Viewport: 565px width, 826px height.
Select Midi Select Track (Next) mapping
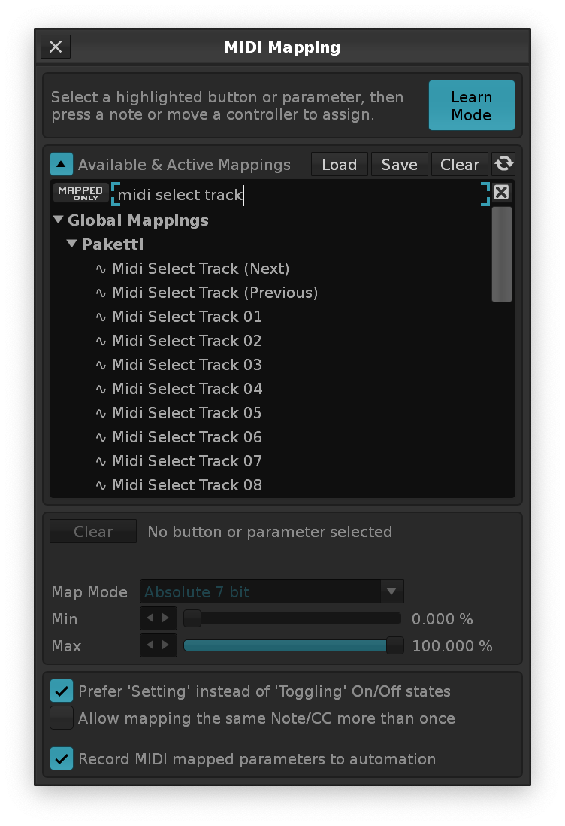[201, 269]
